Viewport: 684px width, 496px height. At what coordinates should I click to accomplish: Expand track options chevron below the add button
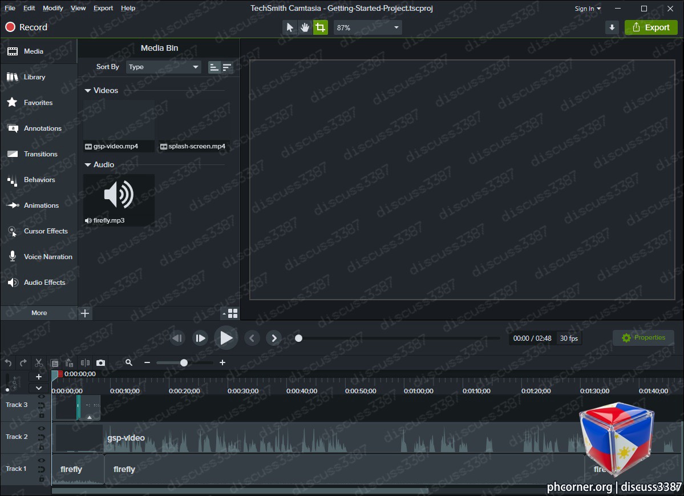pos(38,388)
